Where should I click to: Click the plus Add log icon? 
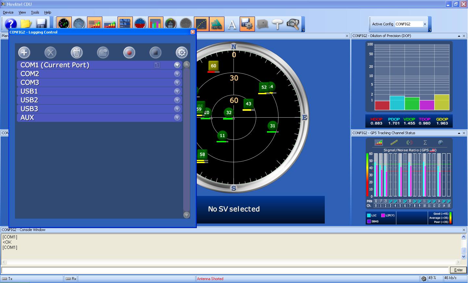tap(24, 52)
